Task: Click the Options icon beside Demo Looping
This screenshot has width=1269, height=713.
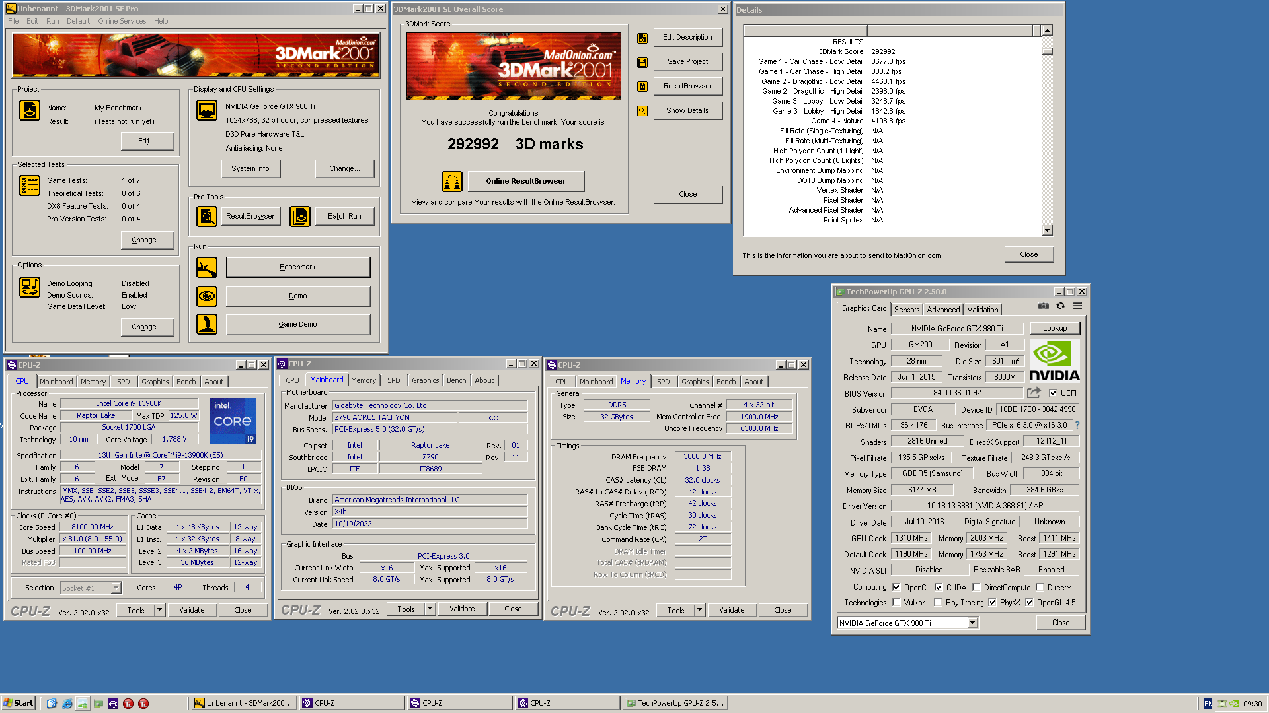Action: click(x=30, y=287)
